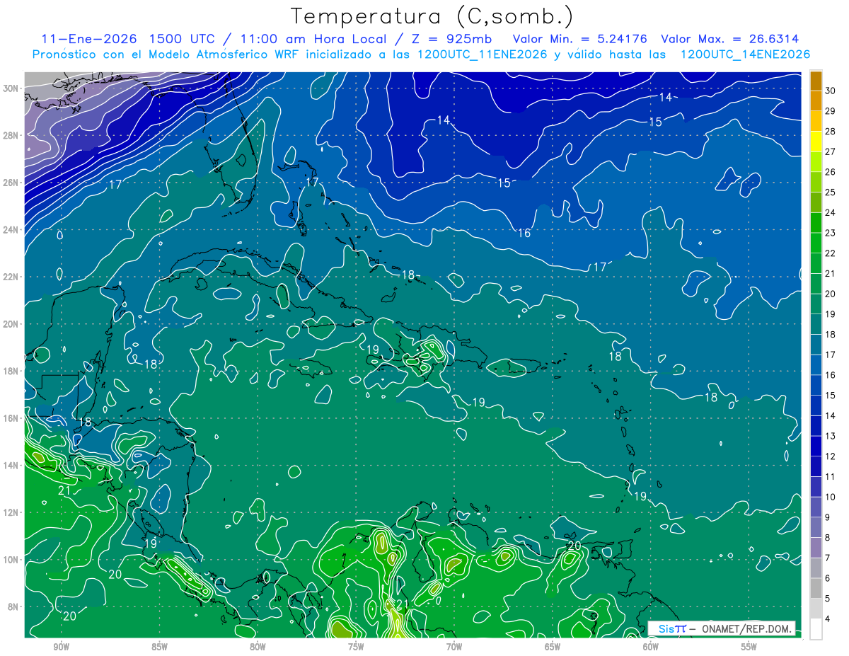Click the '20N' latitude axis label

(11, 323)
